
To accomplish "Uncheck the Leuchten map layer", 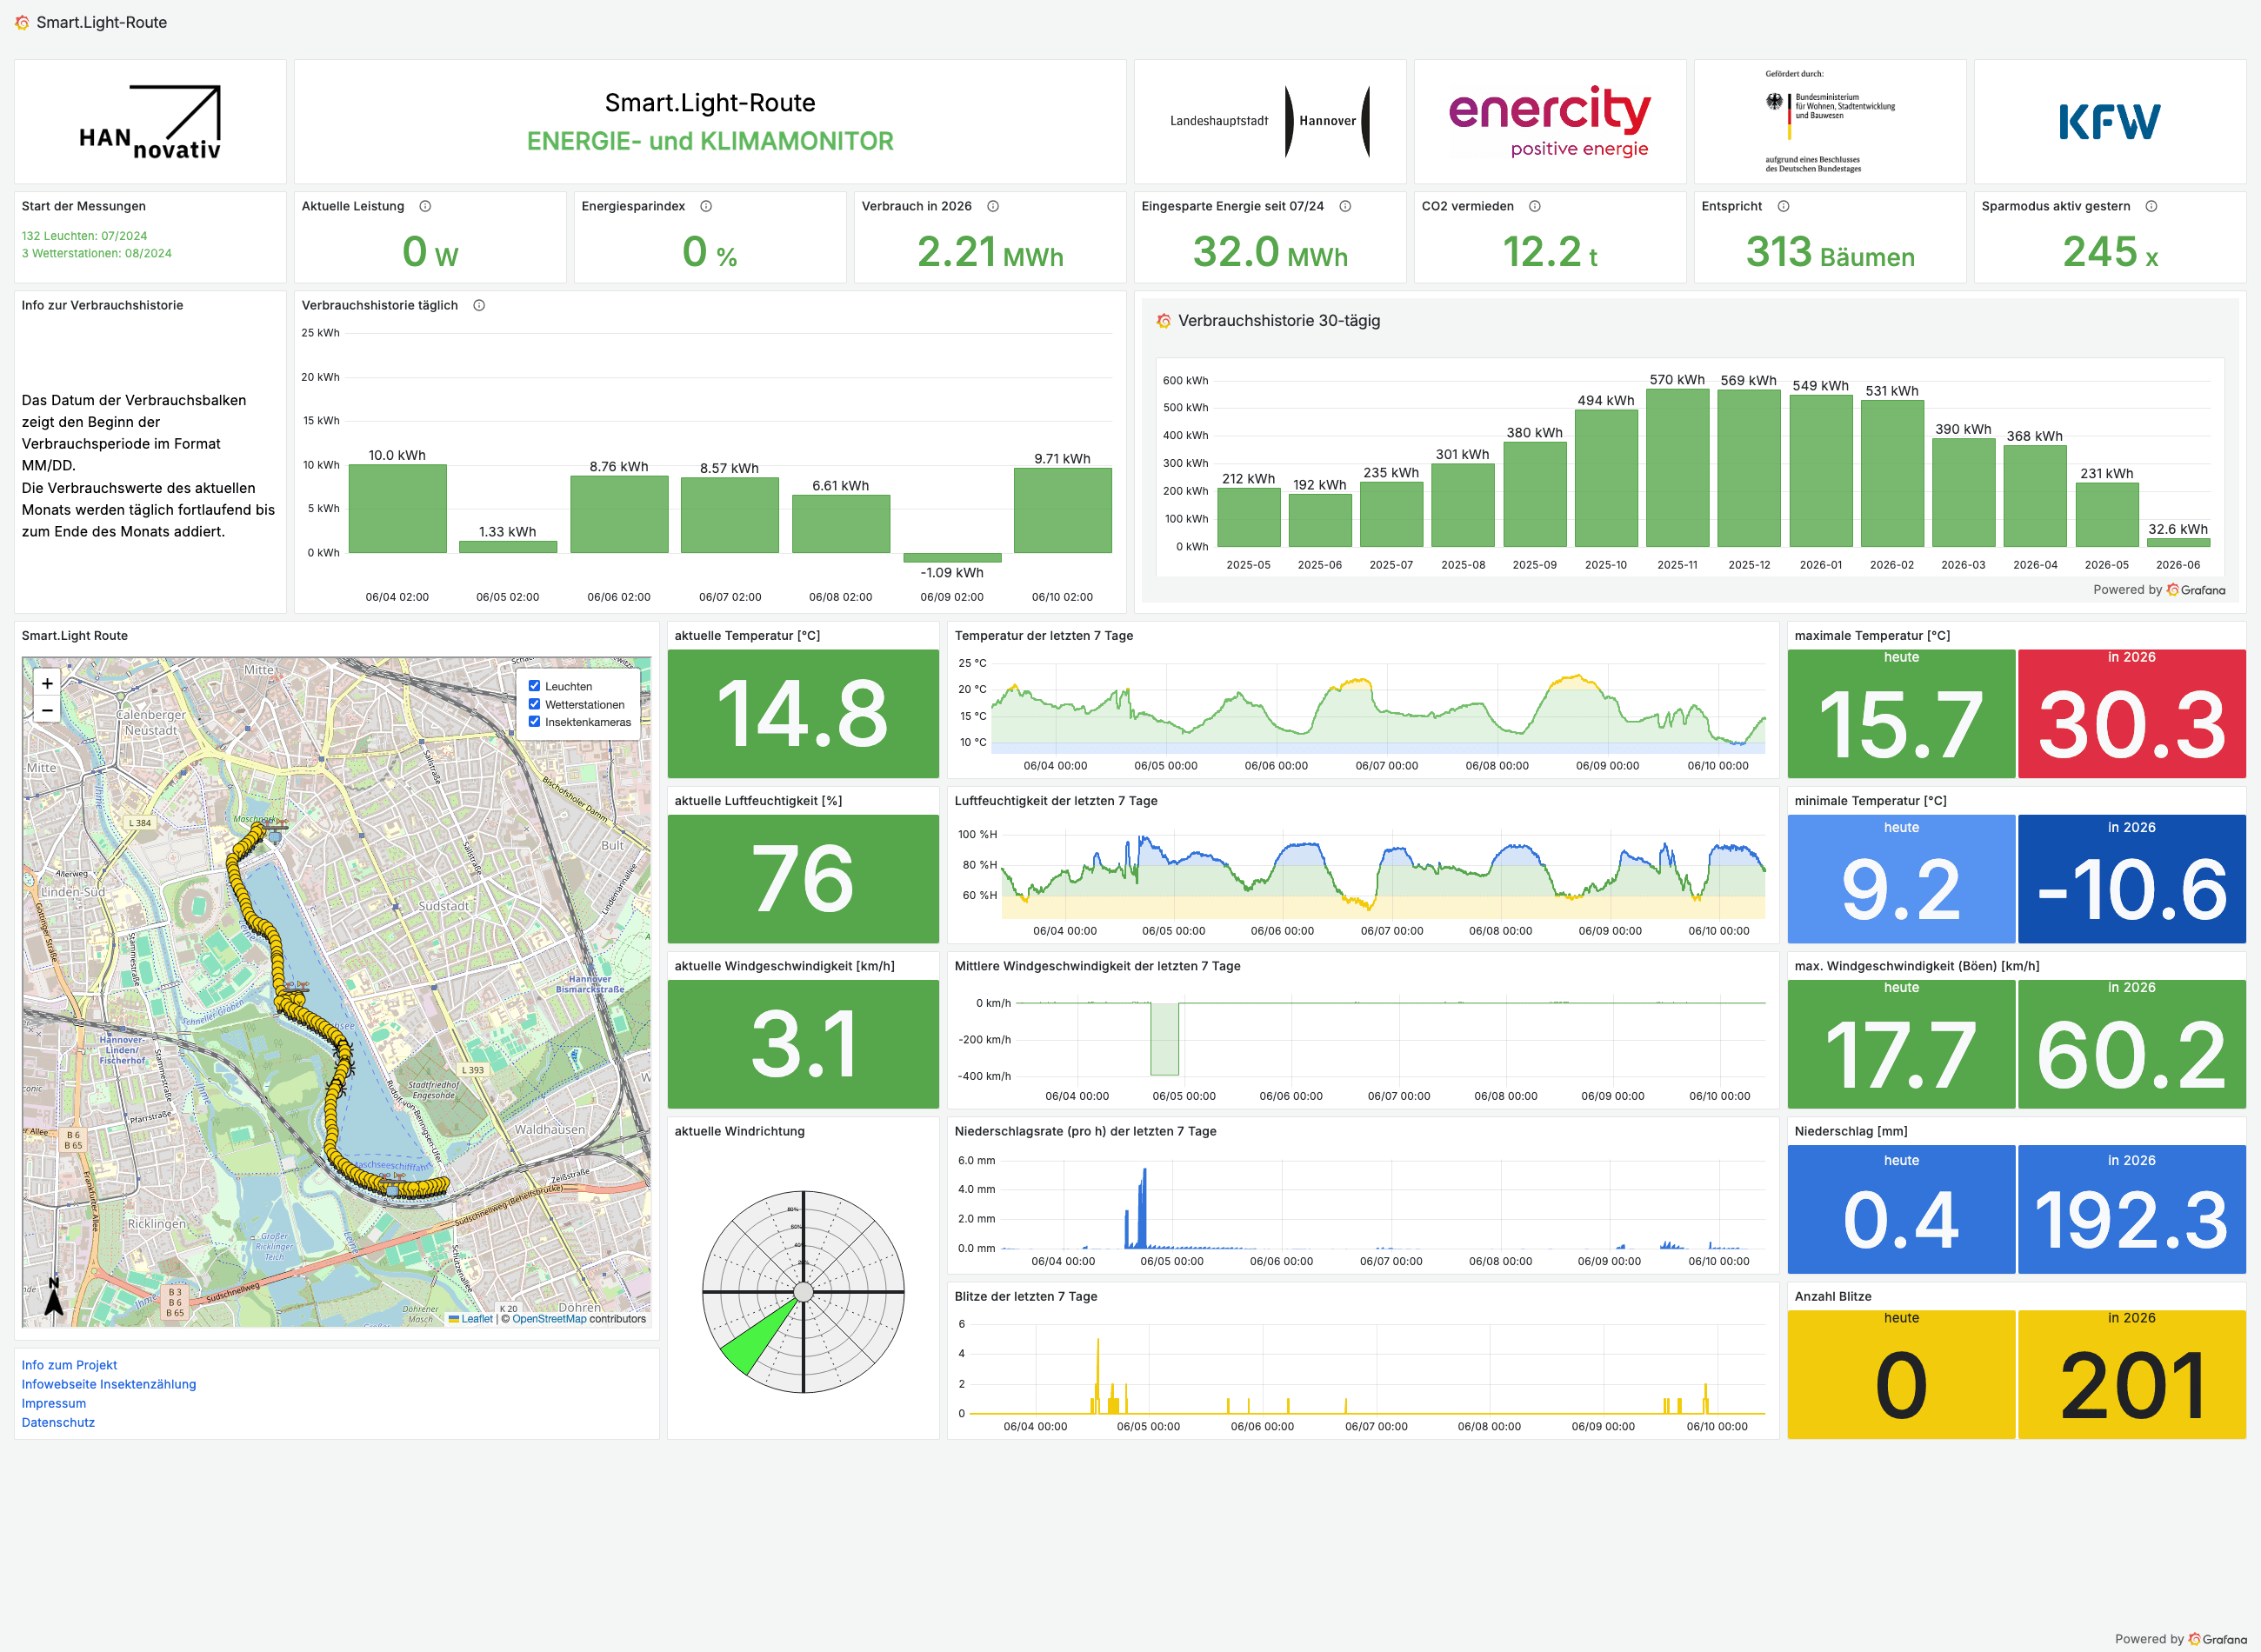I will 534,686.
